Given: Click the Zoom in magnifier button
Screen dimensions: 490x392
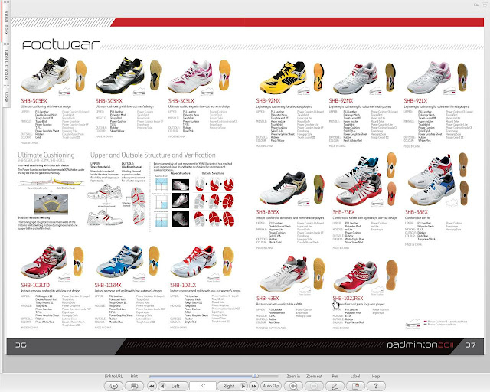Looking at the screenshot, I should point(293,386).
